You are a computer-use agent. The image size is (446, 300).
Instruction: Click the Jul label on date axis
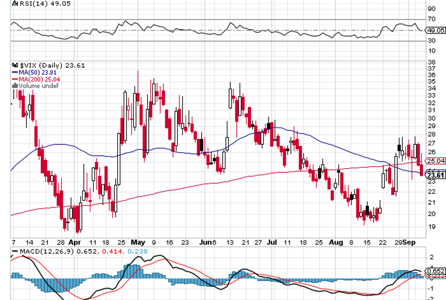tap(272, 242)
